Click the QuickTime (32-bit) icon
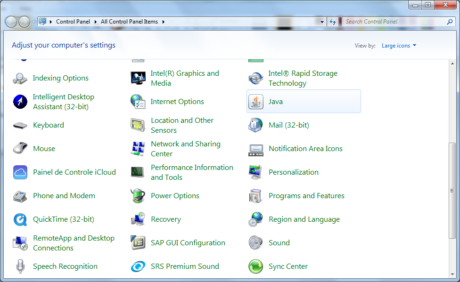Viewport: 460px width, 282px height. pos(20,219)
